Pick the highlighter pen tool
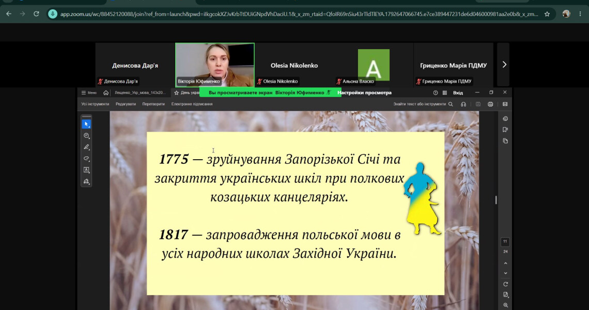Screen dimensions: 589x310 pos(86,147)
